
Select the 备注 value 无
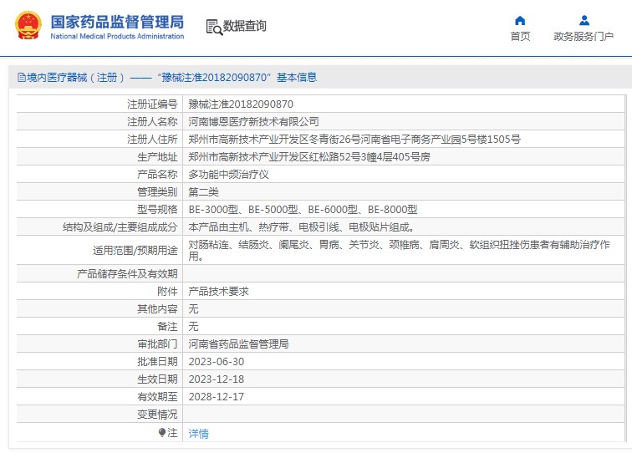[193, 327]
